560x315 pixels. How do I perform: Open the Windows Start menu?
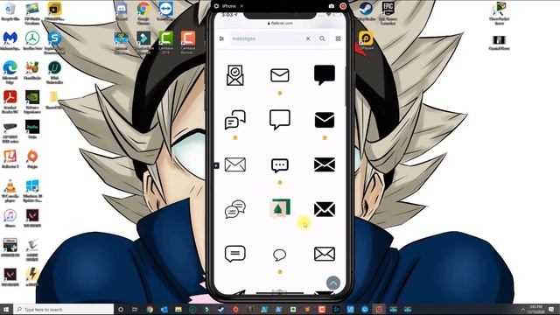click(6, 309)
